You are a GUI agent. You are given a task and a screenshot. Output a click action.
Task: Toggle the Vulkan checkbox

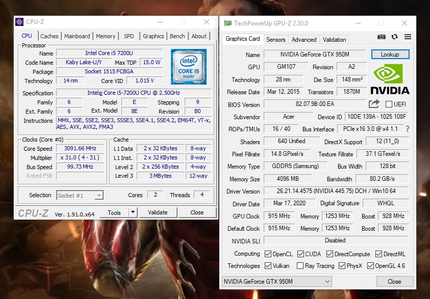pyautogui.click(x=268, y=265)
